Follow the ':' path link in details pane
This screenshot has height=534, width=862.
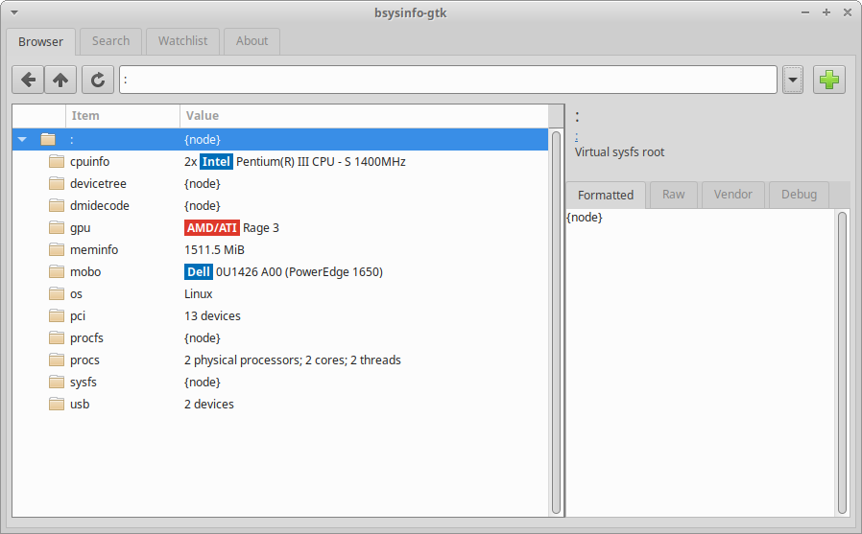[576, 136]
